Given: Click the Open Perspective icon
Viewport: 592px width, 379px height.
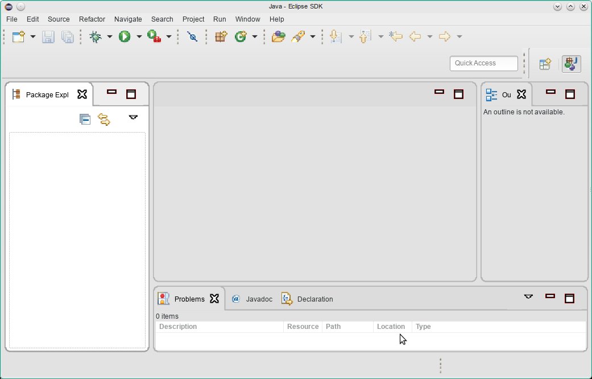Looking at the screenshot, I should coord(545,64).
